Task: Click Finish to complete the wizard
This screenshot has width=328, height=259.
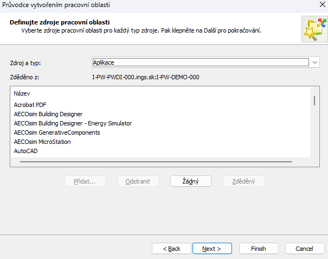Action: click(x=258, y=249)
